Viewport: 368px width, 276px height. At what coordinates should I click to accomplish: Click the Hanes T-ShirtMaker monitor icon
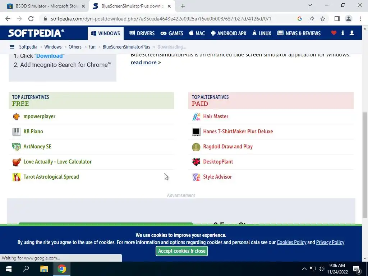coord(196,132)
